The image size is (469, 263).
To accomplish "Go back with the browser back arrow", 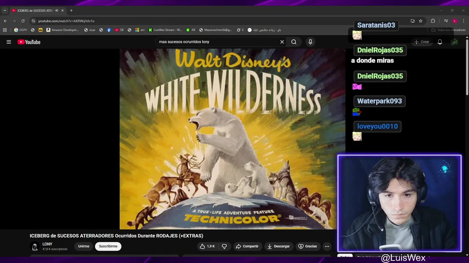I will pos(5,21).
